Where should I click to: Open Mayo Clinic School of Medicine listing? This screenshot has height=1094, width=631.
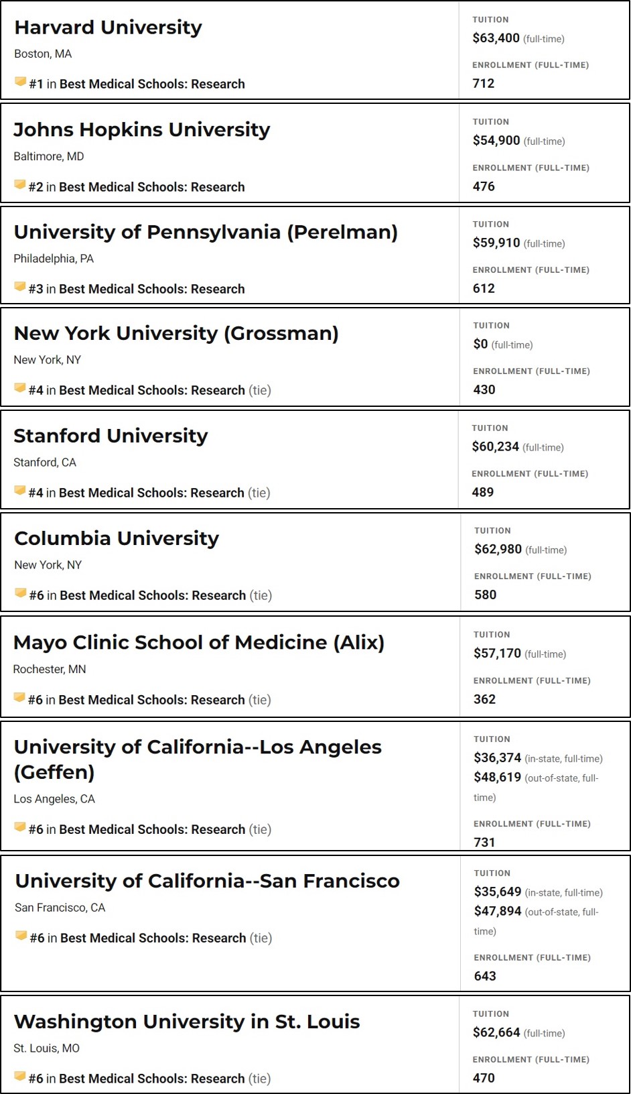click(199, 643)
